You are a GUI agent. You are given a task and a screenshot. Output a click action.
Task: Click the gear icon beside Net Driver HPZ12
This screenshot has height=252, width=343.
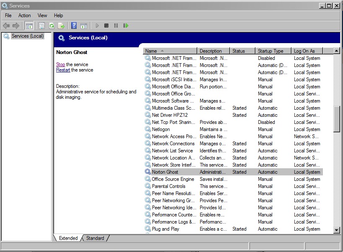tap(148, 115)
